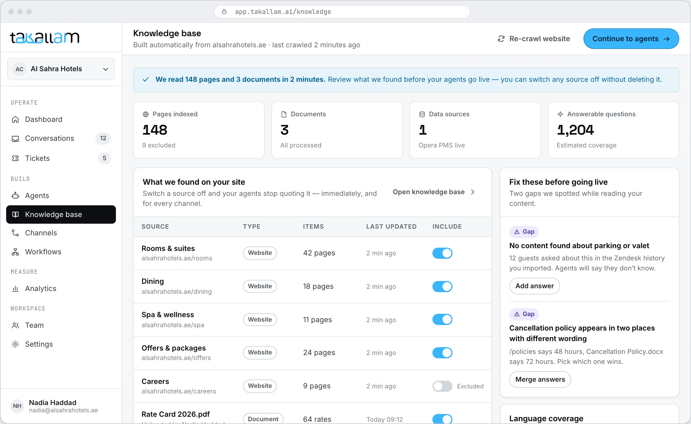Click Document tag in Rate Card row
691x424 pixels.
click(x=263, y=419)
